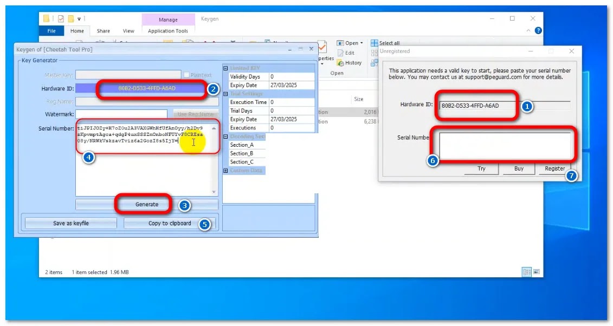Click the Validity Days value cell
This screenshot has width=613, height=326.
pos(292,76)
